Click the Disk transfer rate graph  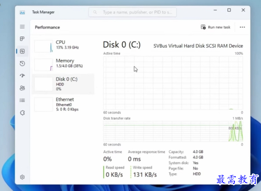[173, 131]
